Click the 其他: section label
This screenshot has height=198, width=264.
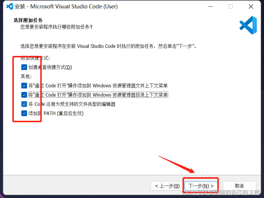click(26, 76)
